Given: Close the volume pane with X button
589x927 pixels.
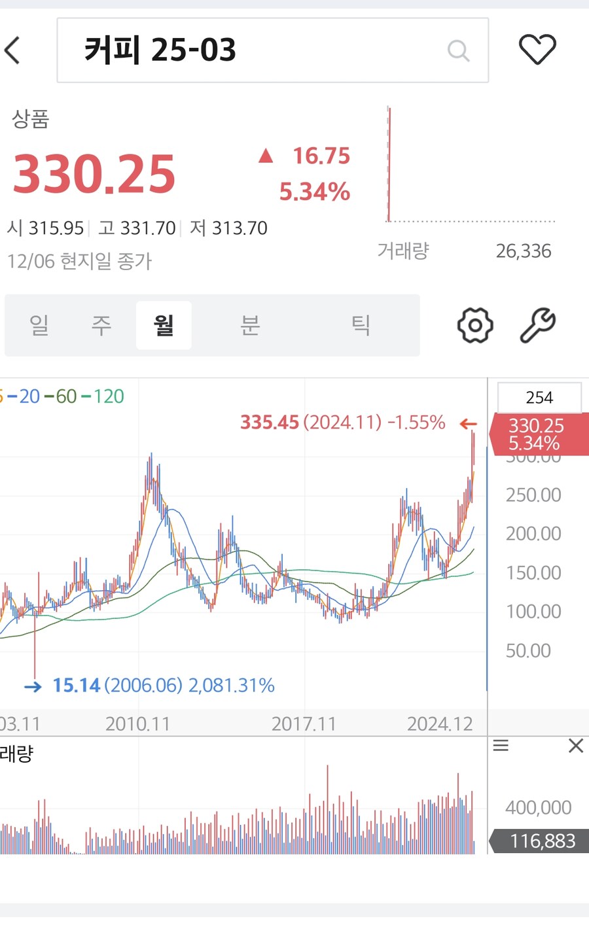Looking at the screenshot, I should pyautogui.click(x=575, y=745).
